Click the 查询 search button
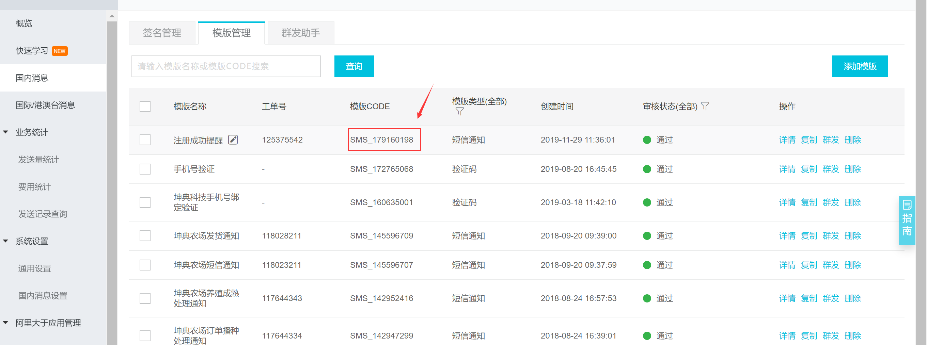Screen dimensions: 927x345 [x=354, y=66]
